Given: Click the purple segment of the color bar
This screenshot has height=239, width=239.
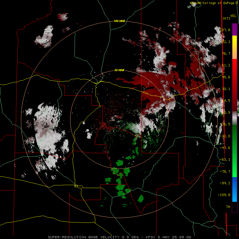Looking at the screenshot, I should point(234,29).
